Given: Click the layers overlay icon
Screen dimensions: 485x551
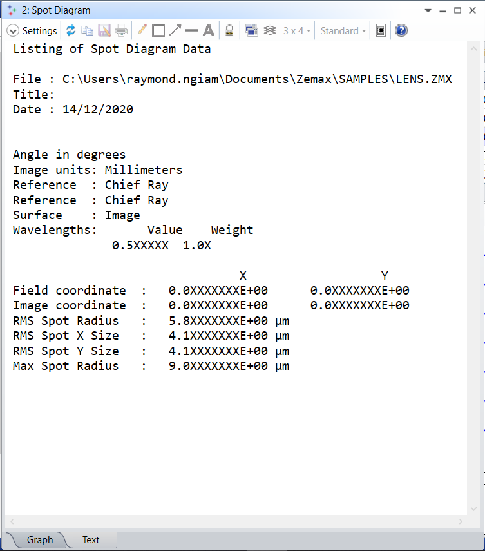Looking at the screenshot, I should (x=270, y=31).
